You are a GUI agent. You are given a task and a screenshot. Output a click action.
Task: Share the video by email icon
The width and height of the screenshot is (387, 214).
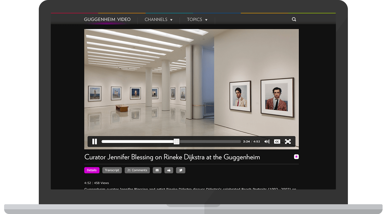tap(157, 170)
